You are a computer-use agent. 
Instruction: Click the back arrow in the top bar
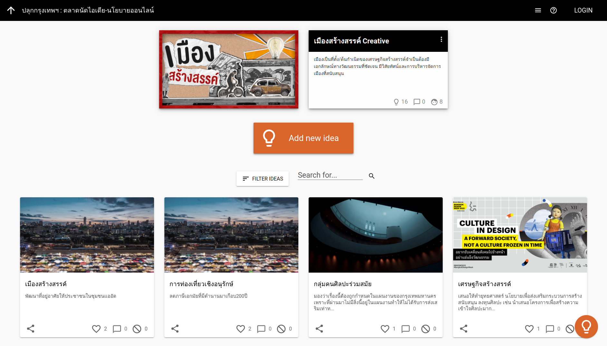[x=11, y=10]
